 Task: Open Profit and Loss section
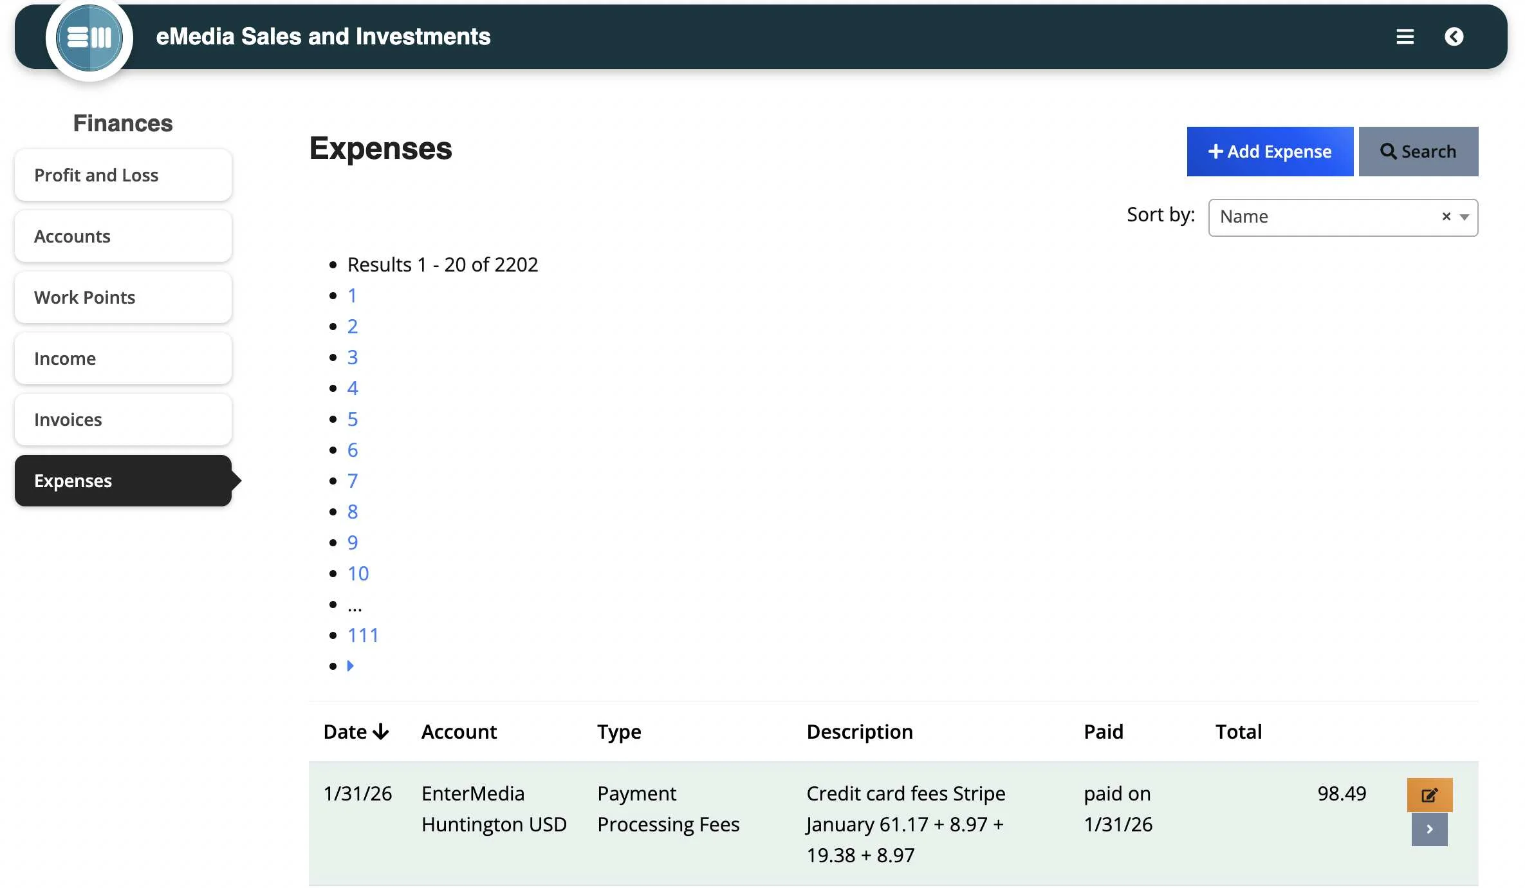(x=123, y=175)
